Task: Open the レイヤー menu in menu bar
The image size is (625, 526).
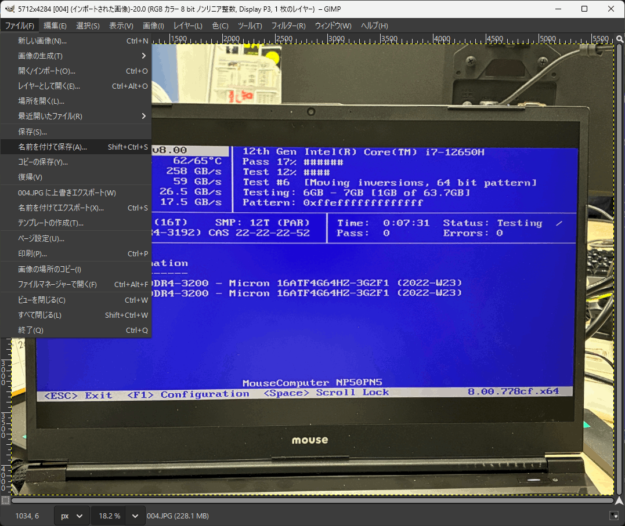Action: 187,26
